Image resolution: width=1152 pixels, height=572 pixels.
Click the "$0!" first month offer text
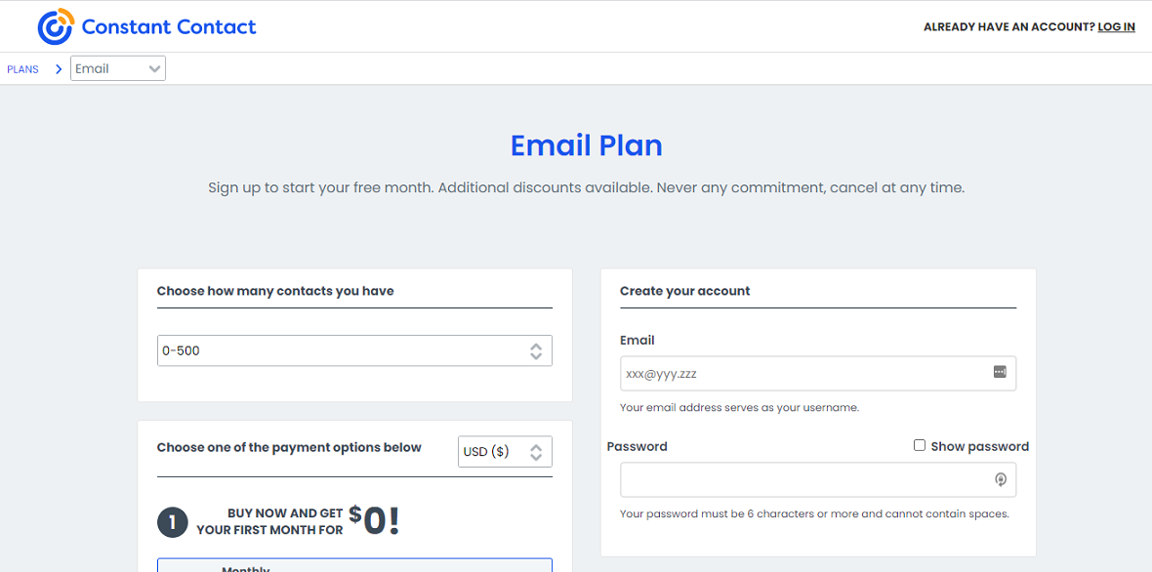tap(374, 519)
